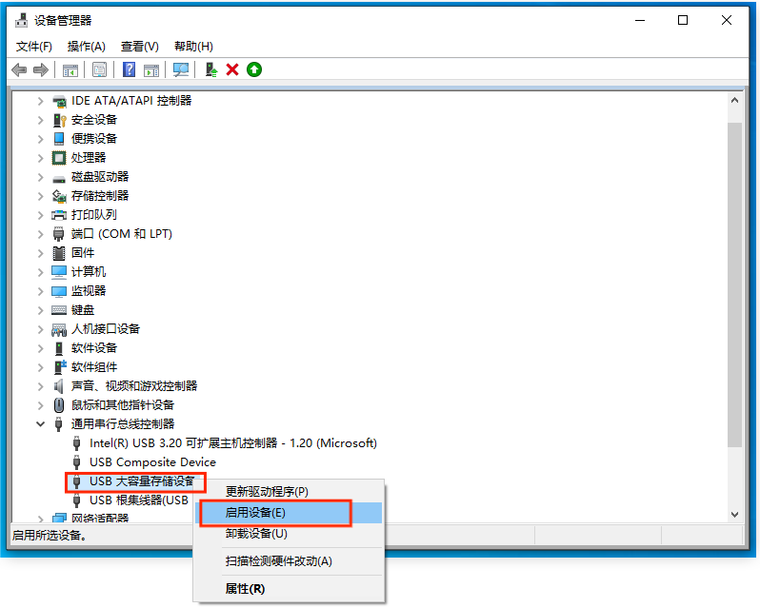The image size is (760, 608).
Task: Click the 软件组件 icon
Action: 60,367
